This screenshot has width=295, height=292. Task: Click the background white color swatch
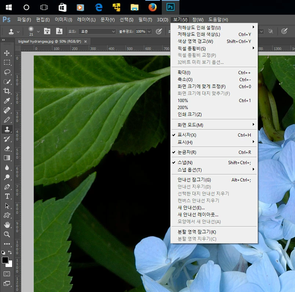pyautogui.click(x=10, y=265)
